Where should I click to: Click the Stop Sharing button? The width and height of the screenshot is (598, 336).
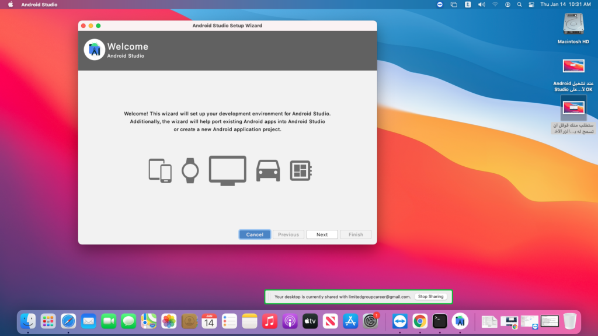click(x=430, y=297)
